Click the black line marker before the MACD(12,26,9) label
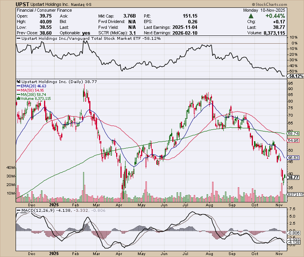 [x=19, y=211]
